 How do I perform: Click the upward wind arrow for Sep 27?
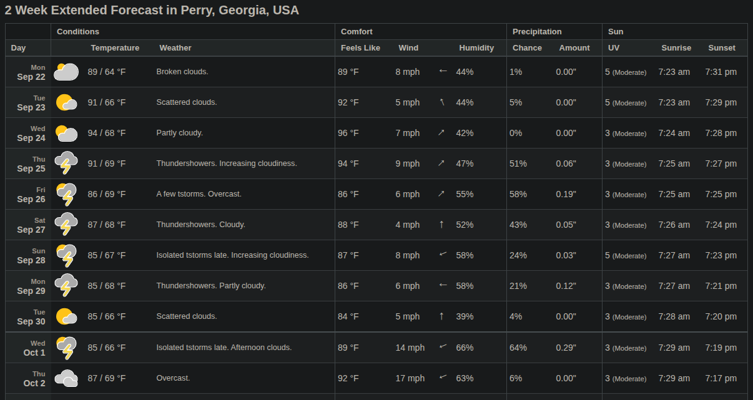tap(441, 225)
